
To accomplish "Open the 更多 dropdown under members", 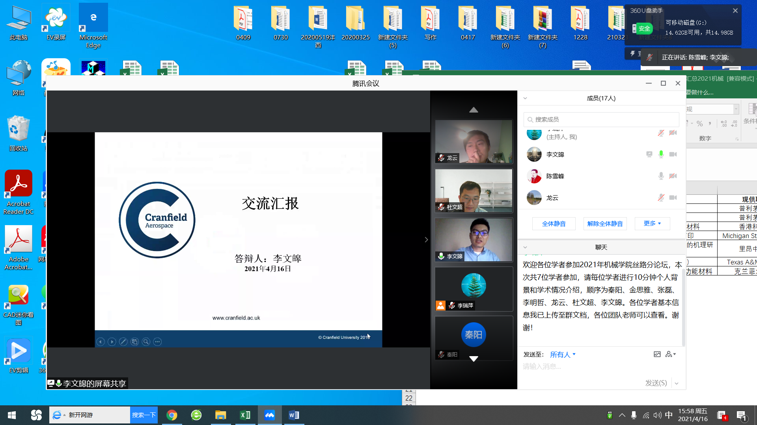I will (x=652, y=224).
